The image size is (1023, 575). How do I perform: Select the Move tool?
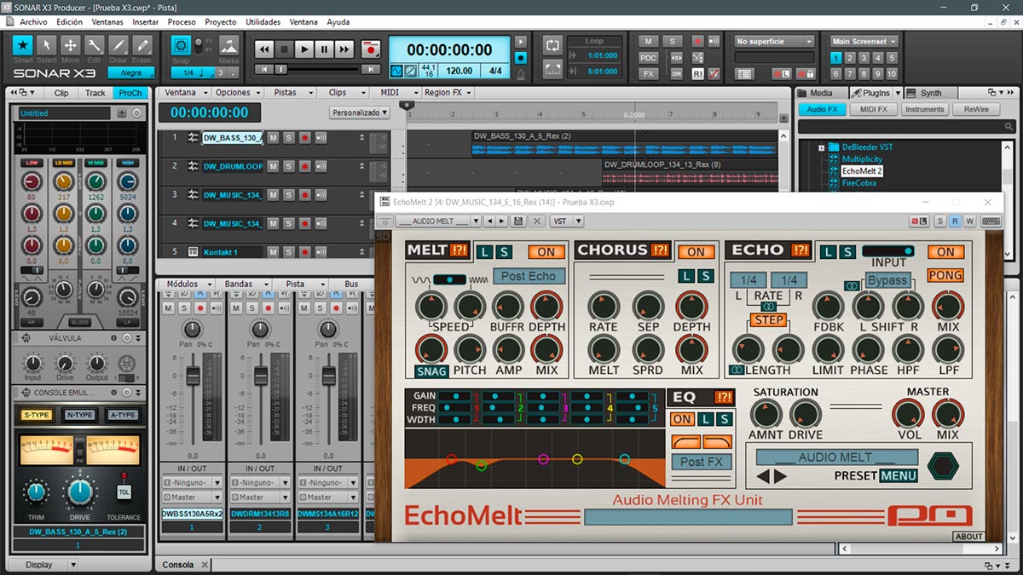[71, 44]
